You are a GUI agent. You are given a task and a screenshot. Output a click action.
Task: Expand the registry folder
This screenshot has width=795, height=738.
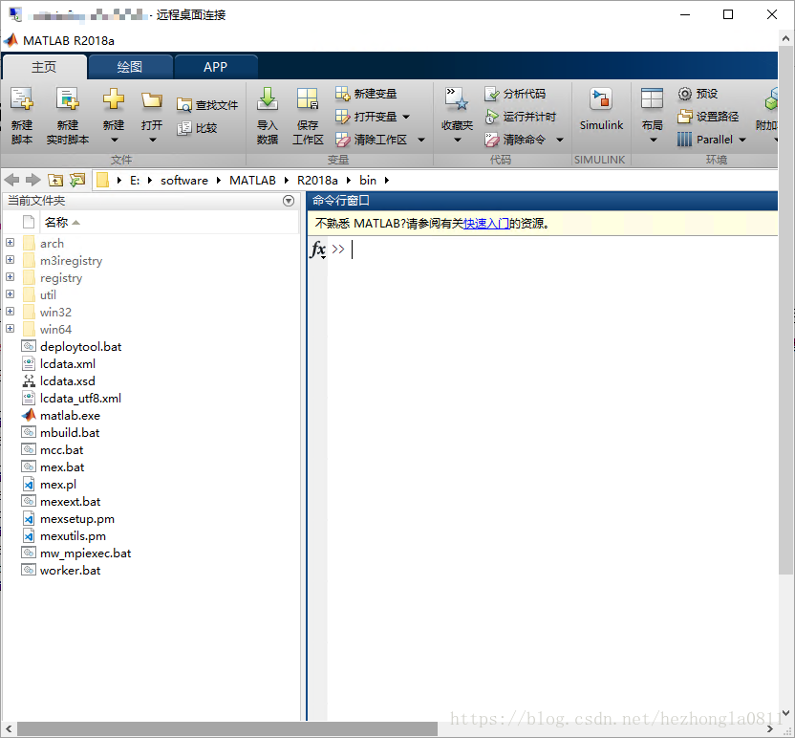[x=11, y=277]
